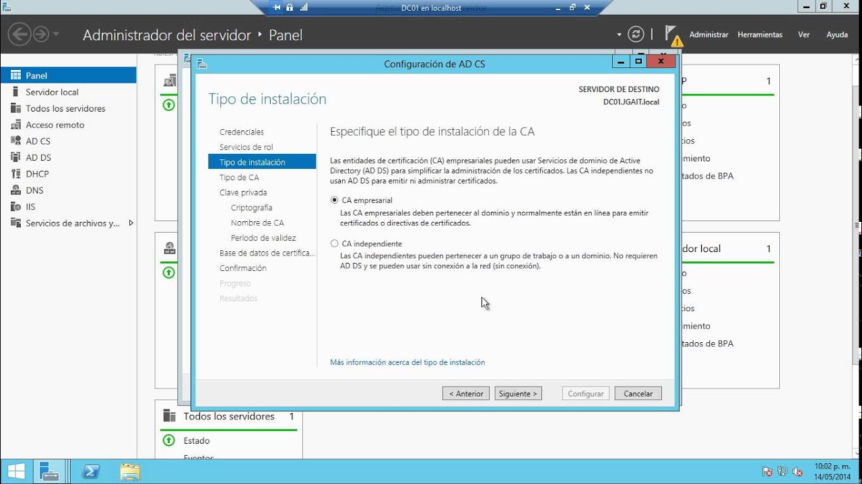Select the Acceso remoto sidebar icon
This screenshot has height=484, width=862.
point(15,124)
